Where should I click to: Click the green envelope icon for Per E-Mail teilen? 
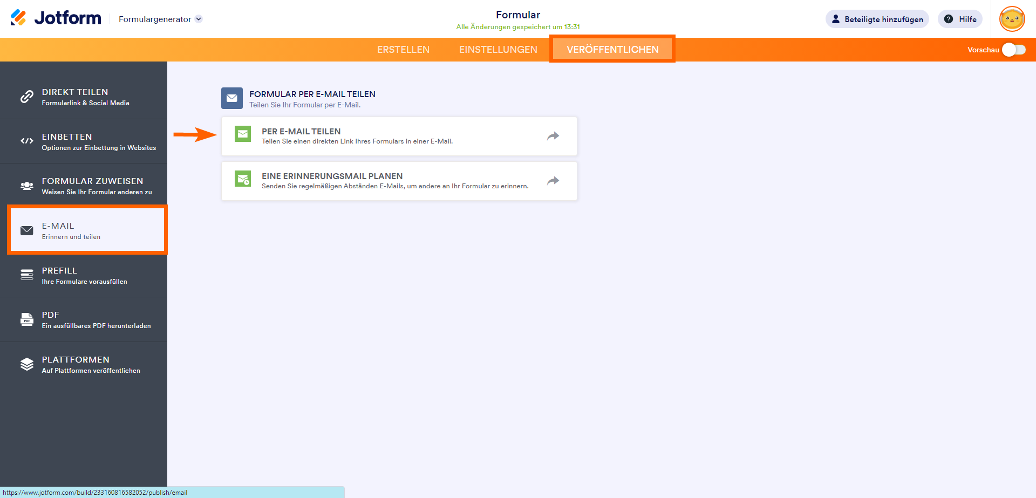point(243,134)
